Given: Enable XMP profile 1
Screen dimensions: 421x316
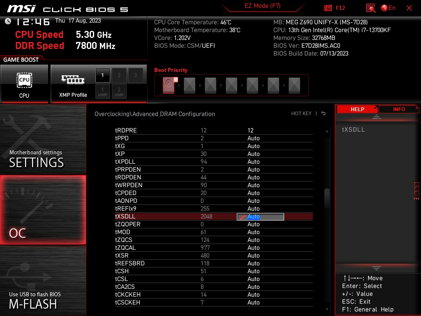Looking at the screenshot, I should (102, 75).
